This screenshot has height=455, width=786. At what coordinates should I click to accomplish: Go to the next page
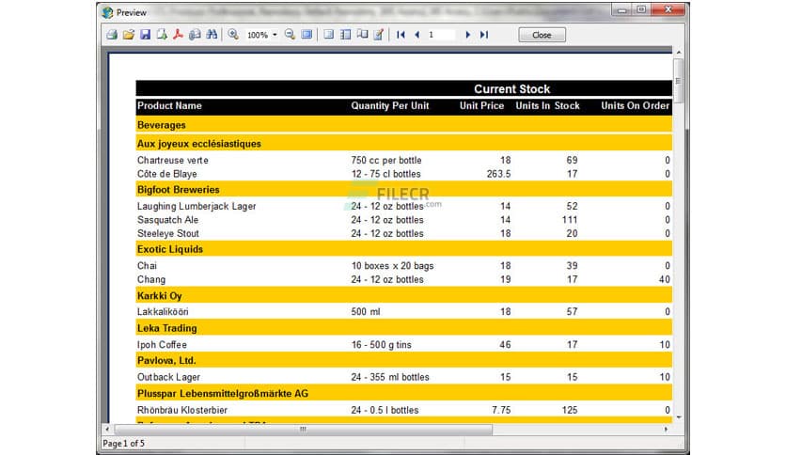[x=467, y=35]
